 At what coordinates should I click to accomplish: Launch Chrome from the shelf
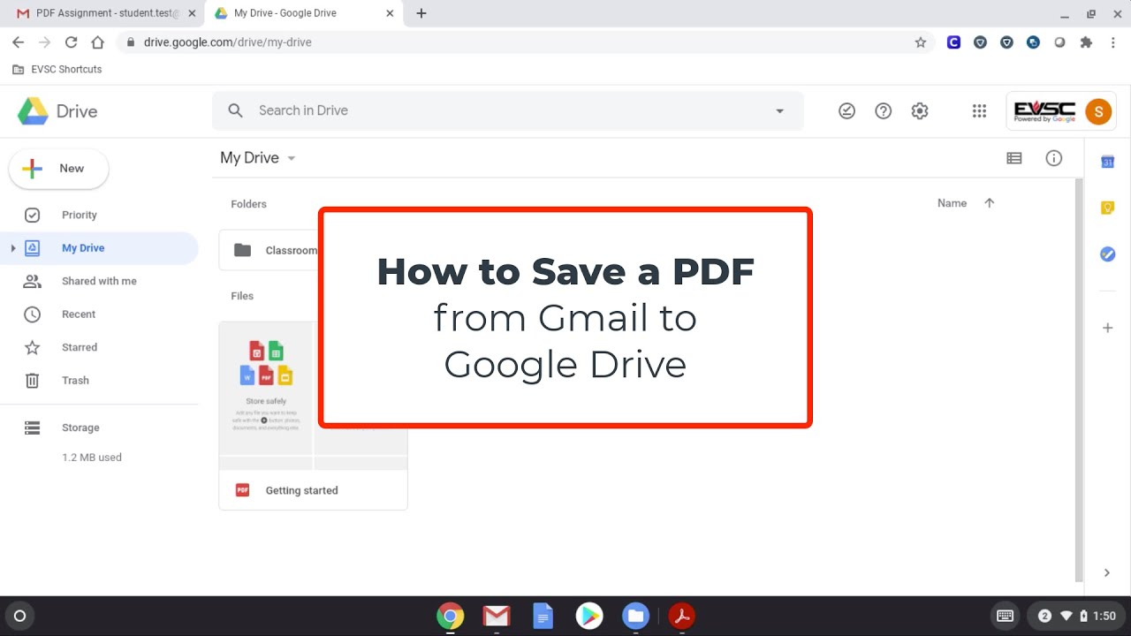450,616
